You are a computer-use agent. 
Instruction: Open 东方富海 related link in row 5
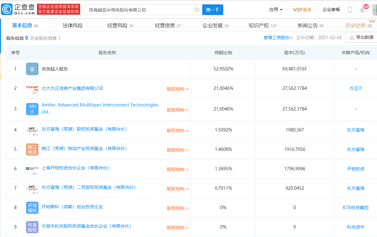pyautogui.click(x=355, y=149)
